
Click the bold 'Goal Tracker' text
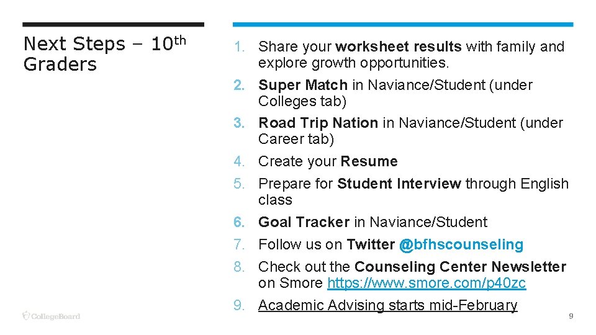click(304, 222)
